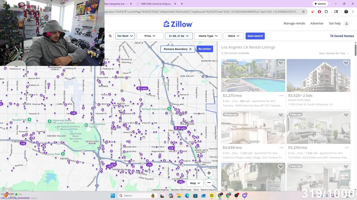Open more options for $3,235/mo listing
Viewport: 357px width, 200px height.
tap(347, 147)
